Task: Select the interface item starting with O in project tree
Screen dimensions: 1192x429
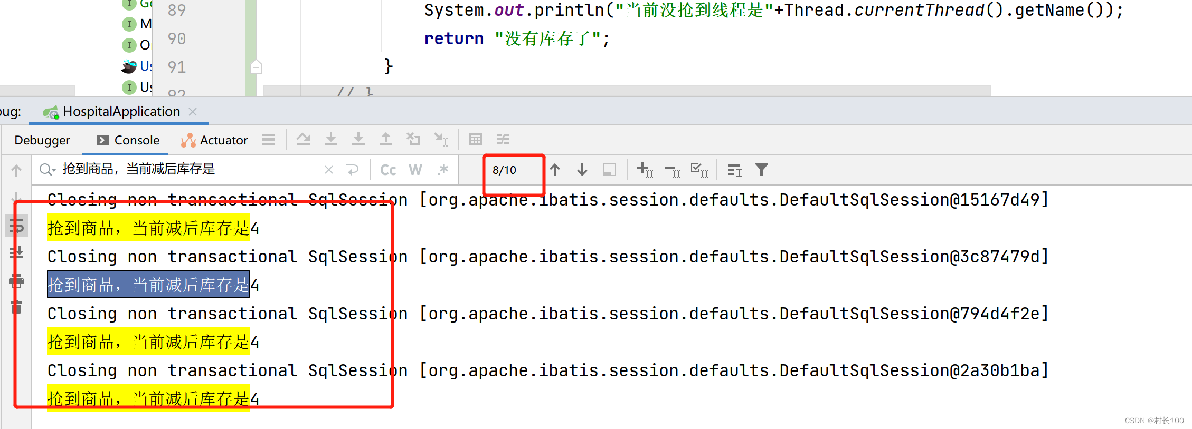Action: [x=137, y=45]
